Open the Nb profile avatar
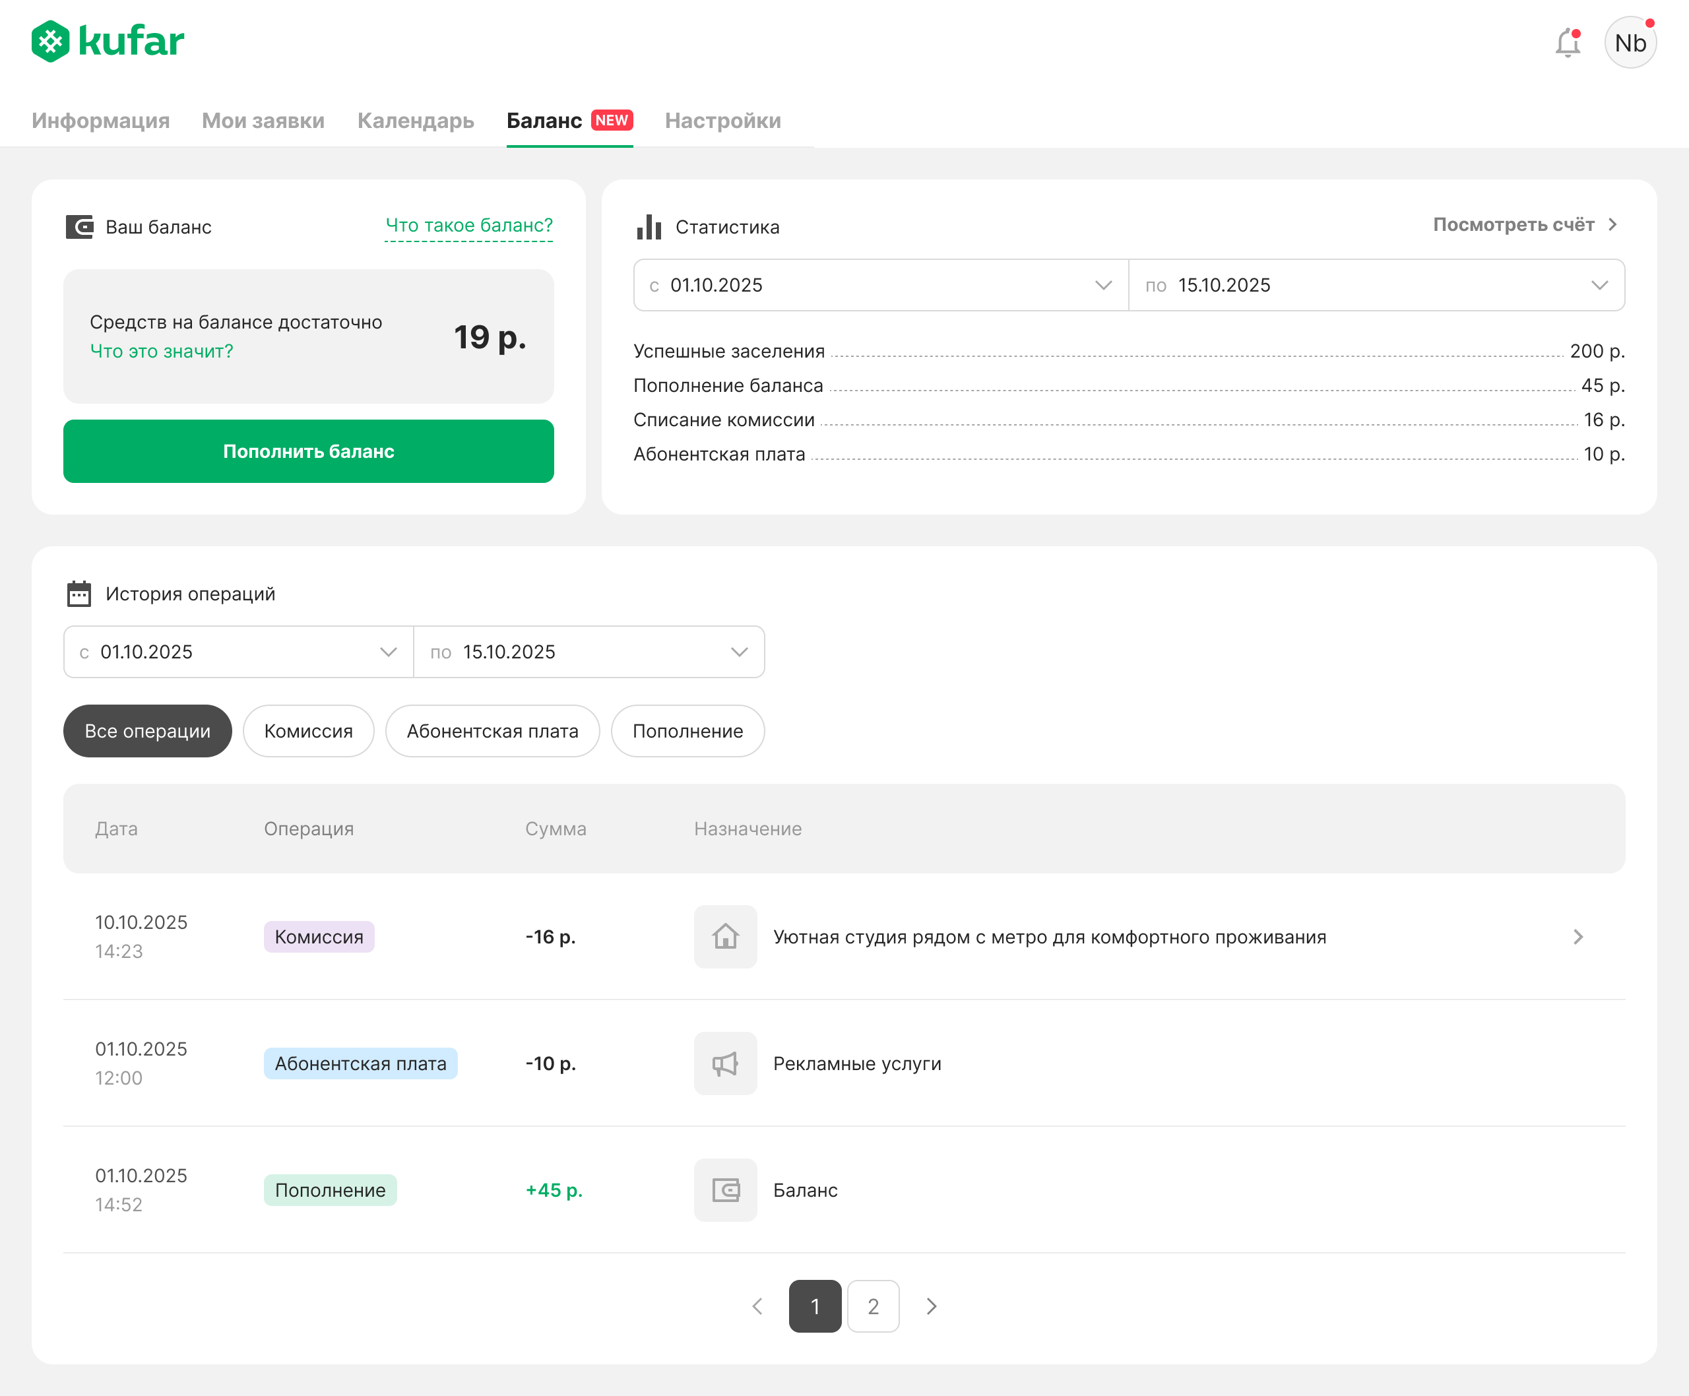Screen dimensions: 1689x1396 [1630, 43]
